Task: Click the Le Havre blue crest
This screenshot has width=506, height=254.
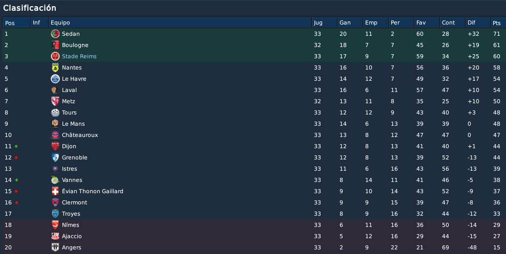Action: click(x=55, y=79)
